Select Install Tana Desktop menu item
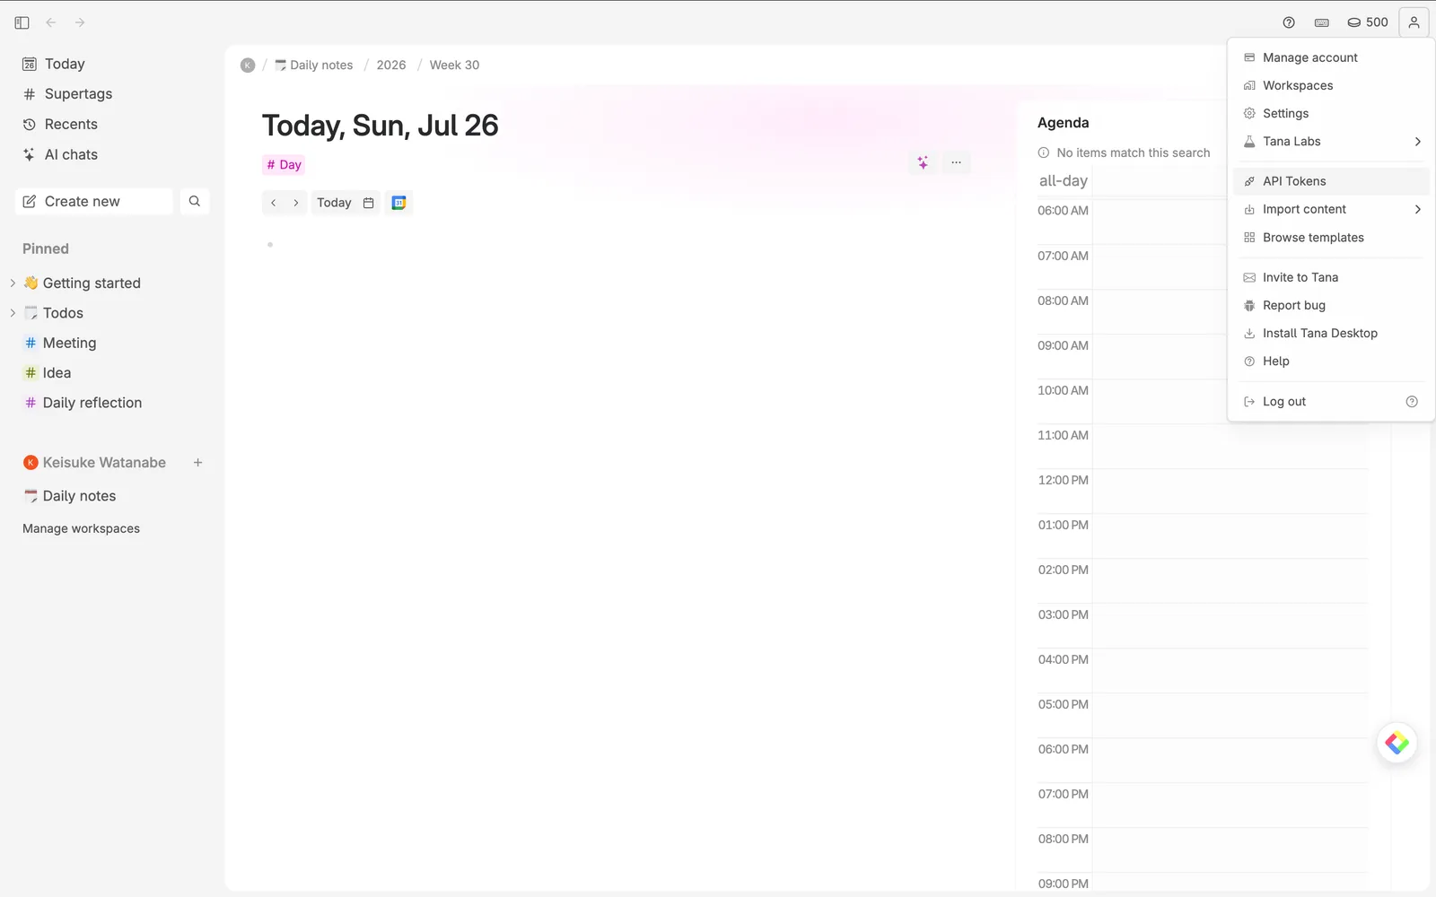The height and width of the screenshot is (897, 1436). pos(1331,333)
